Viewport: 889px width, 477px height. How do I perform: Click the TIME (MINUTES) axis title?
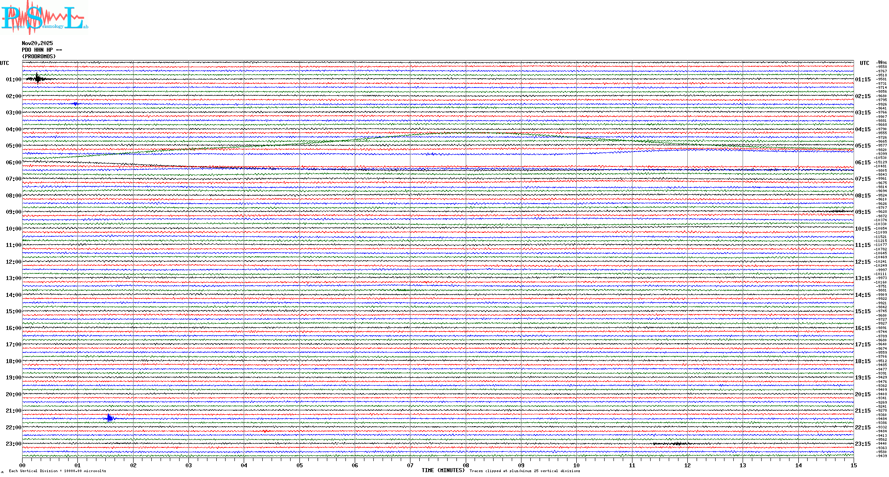443,470
